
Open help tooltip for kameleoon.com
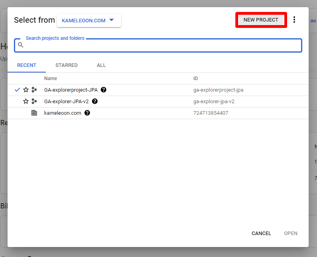87,113
